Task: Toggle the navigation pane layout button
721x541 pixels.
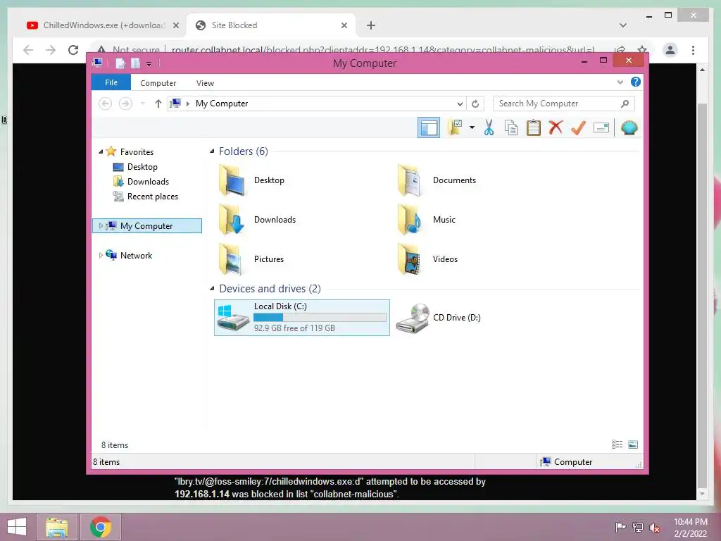Action: [429, 128]
